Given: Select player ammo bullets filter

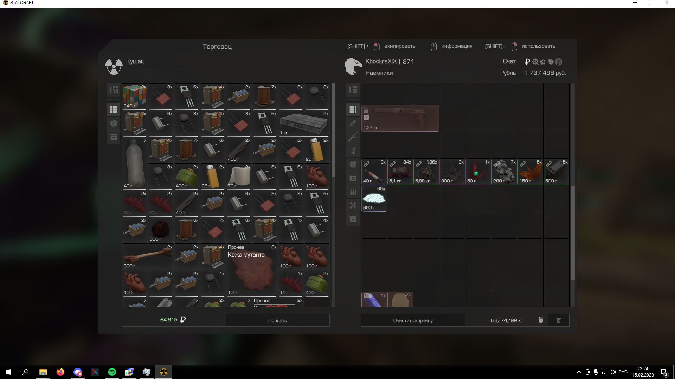Looking at the screenshot, I should [353, 192].
